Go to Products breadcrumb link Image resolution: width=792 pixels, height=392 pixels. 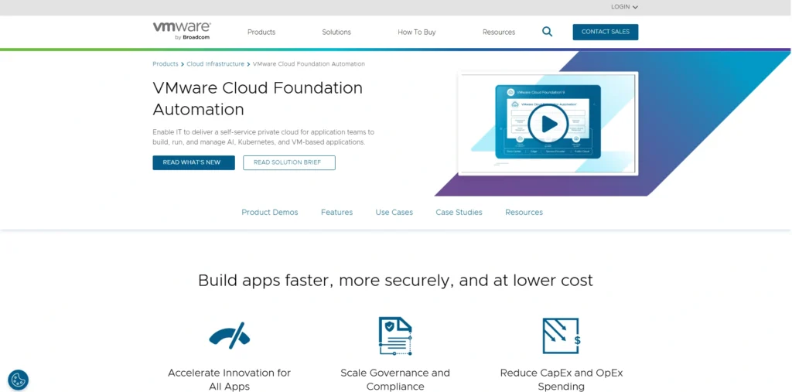pos(166,64)
